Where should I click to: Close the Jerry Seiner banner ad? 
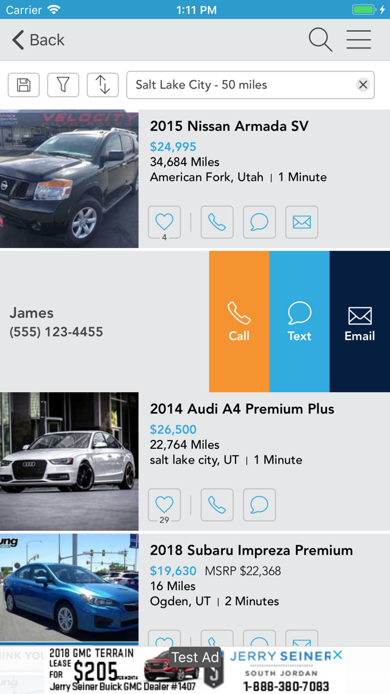click(338, 654)
